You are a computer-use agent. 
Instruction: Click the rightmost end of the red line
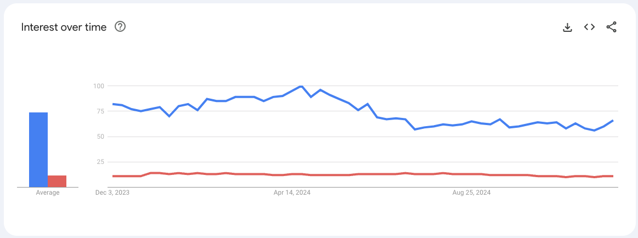point(612,176)
